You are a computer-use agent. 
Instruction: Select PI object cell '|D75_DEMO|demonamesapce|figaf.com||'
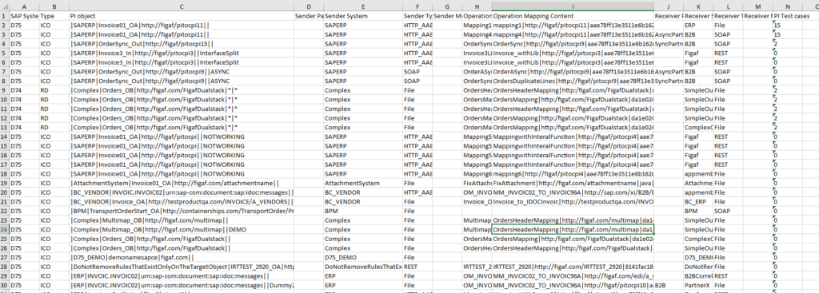click(182, 257)
